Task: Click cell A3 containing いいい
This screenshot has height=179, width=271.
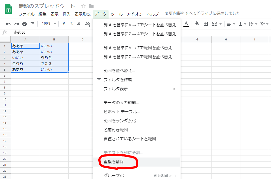Action: tap(26, 58)
